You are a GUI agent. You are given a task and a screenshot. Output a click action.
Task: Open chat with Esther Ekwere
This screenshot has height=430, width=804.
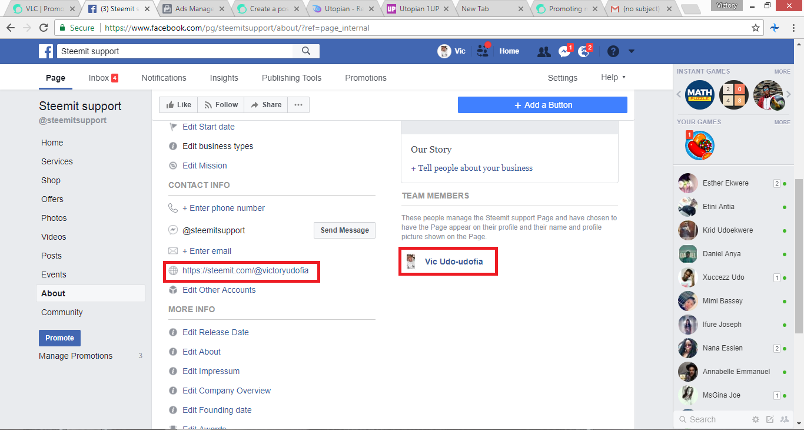click(732, 183)
